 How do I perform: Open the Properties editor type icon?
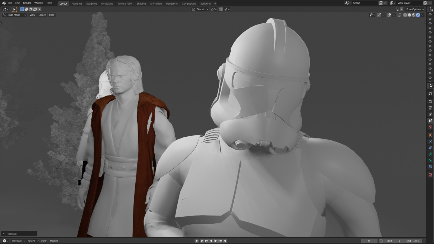[431, 86]
